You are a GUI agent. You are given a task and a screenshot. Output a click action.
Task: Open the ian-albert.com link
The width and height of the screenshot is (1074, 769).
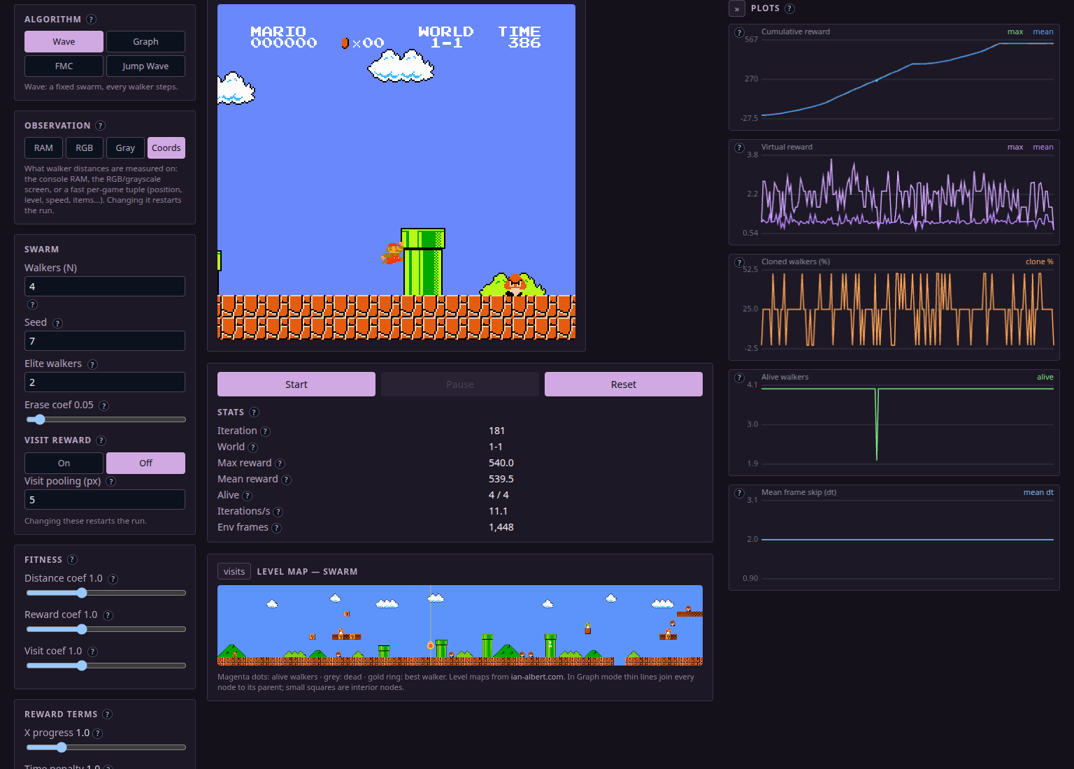coord(537,677)
